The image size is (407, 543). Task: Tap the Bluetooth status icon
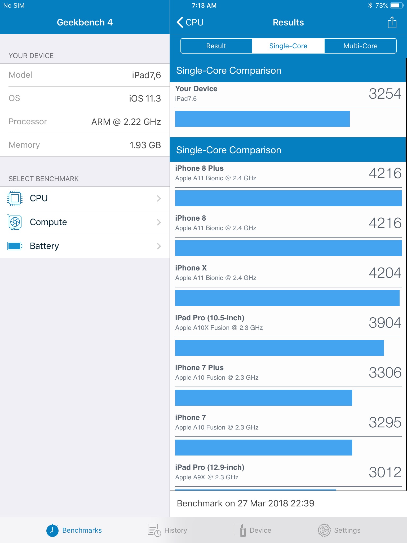(370, 6)
